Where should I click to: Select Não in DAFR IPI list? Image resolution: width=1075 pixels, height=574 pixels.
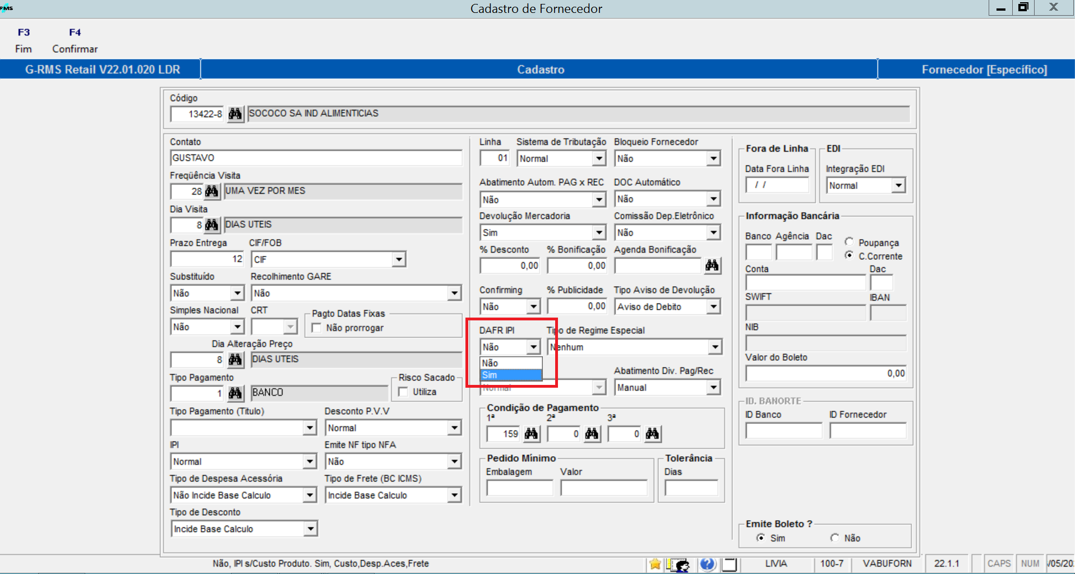pyautogui.click(x=511, y=364)
